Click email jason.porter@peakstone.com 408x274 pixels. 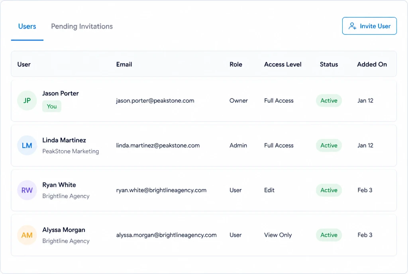click(155, 101)
